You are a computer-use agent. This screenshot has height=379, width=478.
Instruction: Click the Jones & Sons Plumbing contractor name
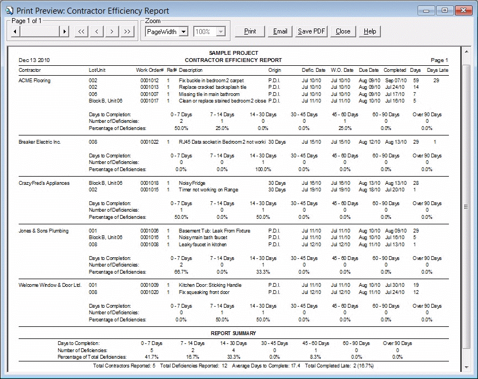[x=43, y=231]
